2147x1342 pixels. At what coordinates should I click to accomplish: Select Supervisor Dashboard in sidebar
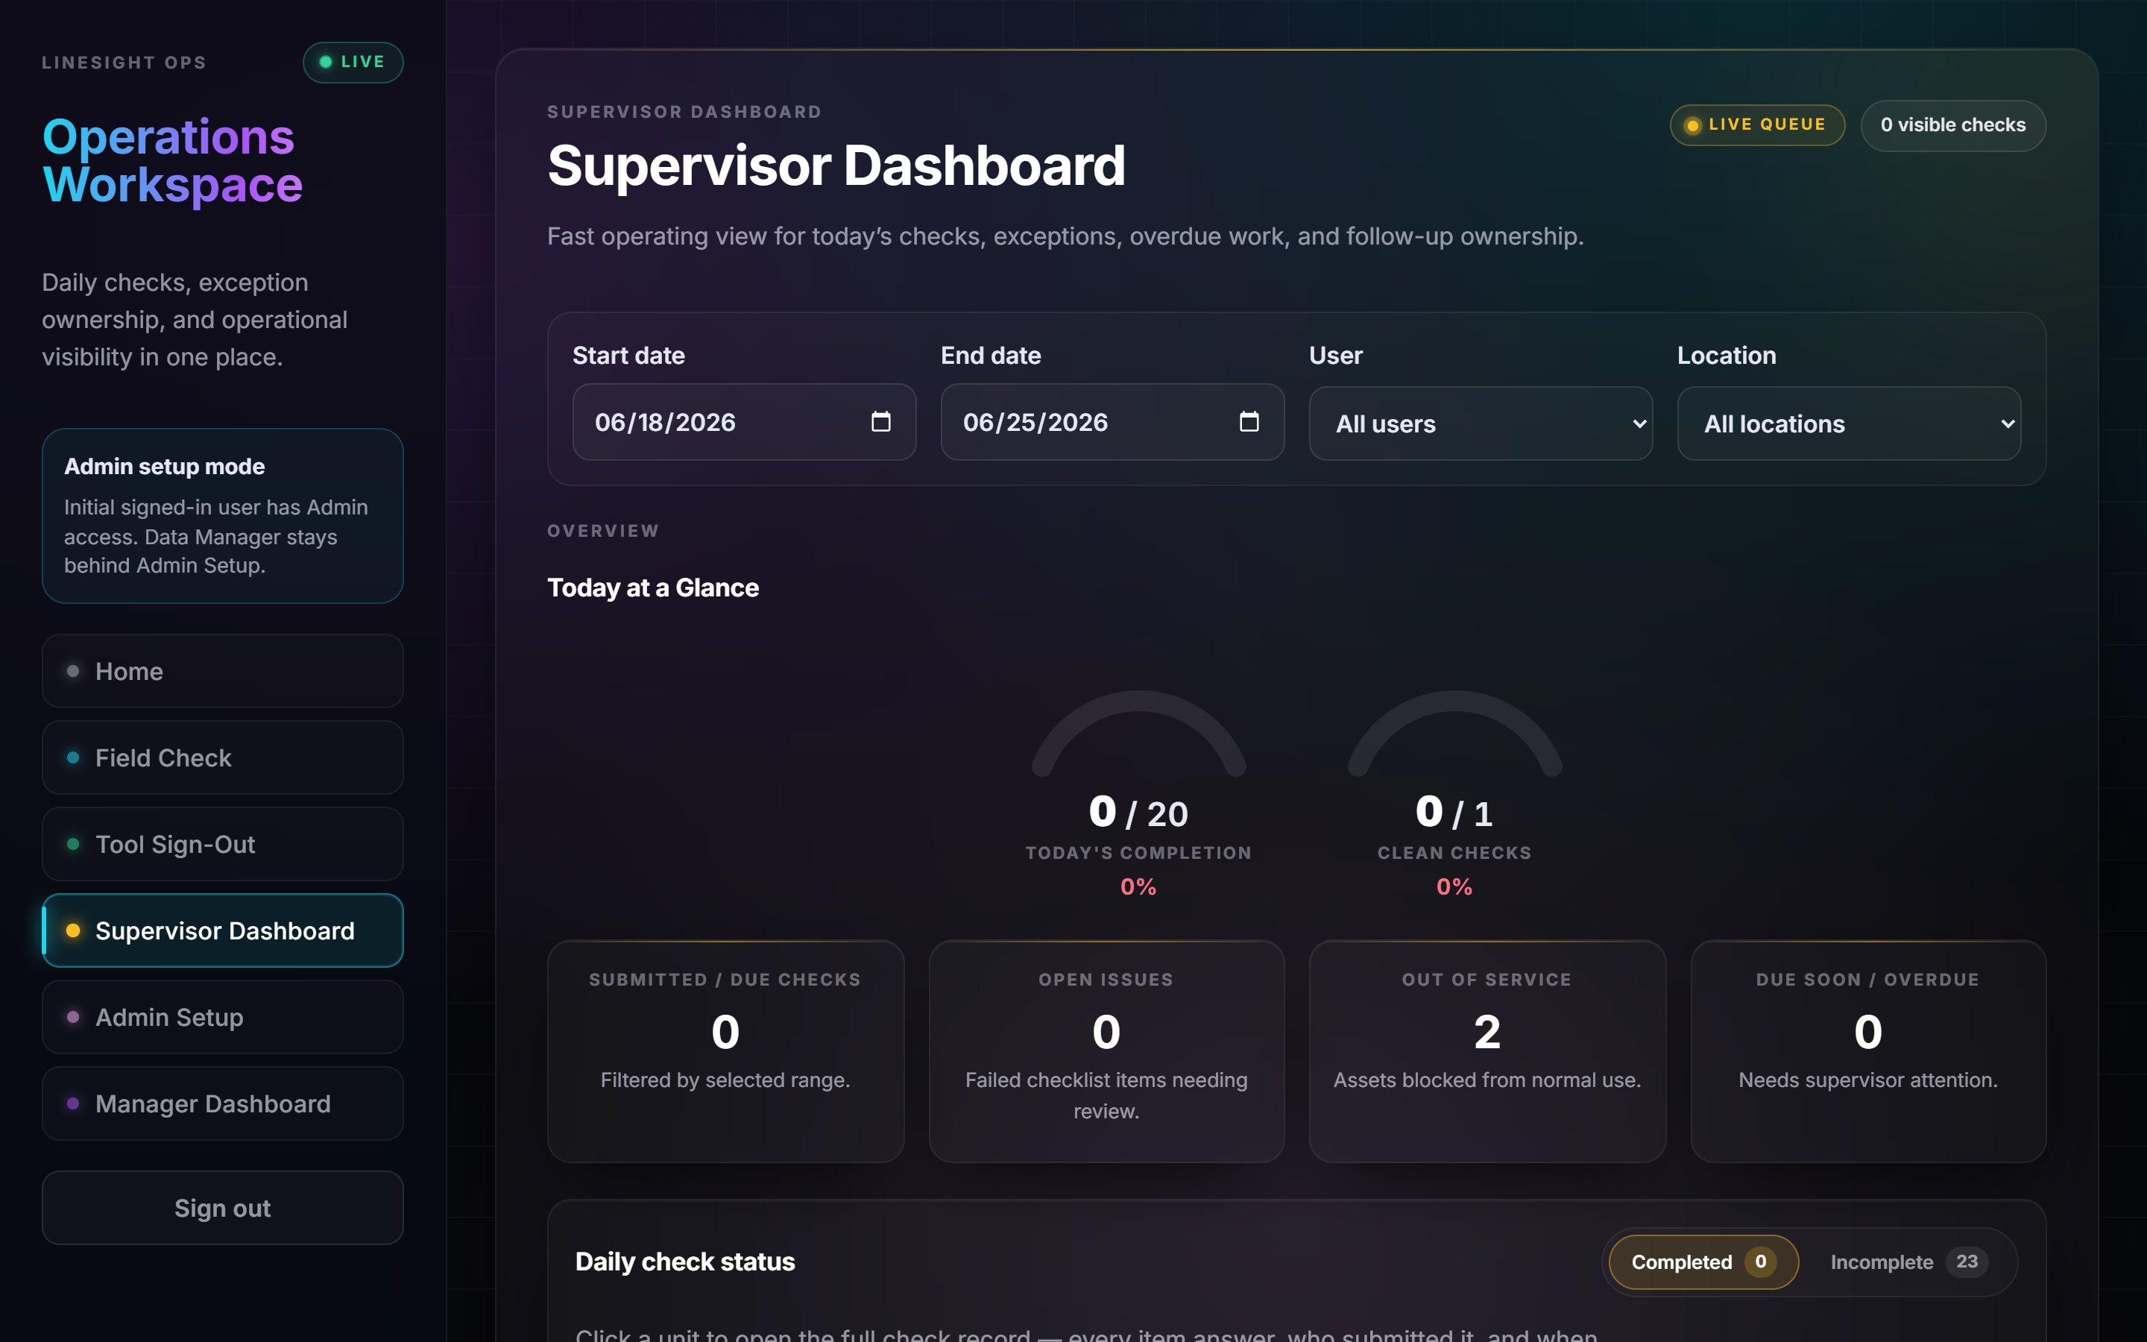(223, 930)
